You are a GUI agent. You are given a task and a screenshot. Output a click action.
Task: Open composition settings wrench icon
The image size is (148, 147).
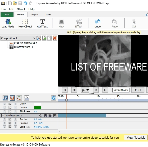click(x=39, y=38)
